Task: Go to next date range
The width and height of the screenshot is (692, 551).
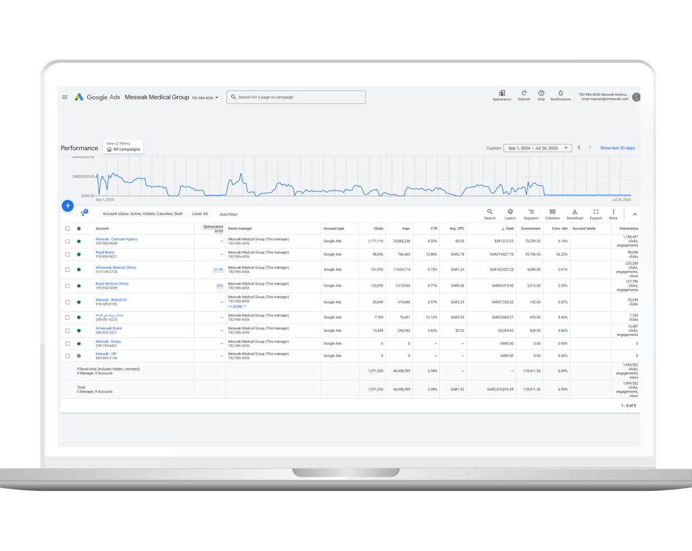Action: pyautogui.click(x=589, y=147)
